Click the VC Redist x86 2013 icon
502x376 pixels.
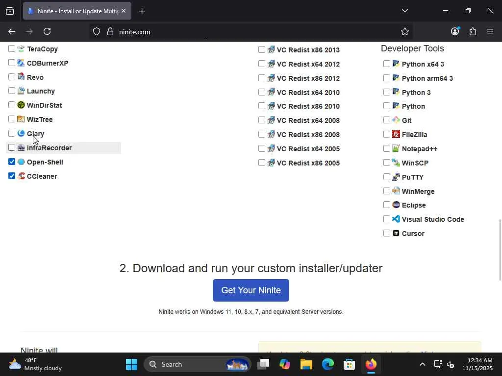271,49
